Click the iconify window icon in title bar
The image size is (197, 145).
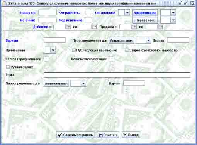click(180, 3)
